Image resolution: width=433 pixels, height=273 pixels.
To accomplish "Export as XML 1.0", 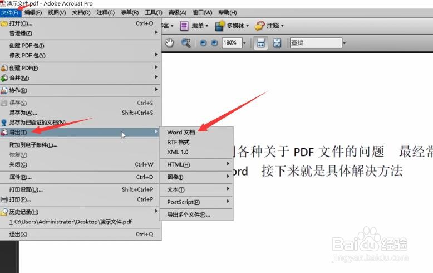I will pos(196,152).
